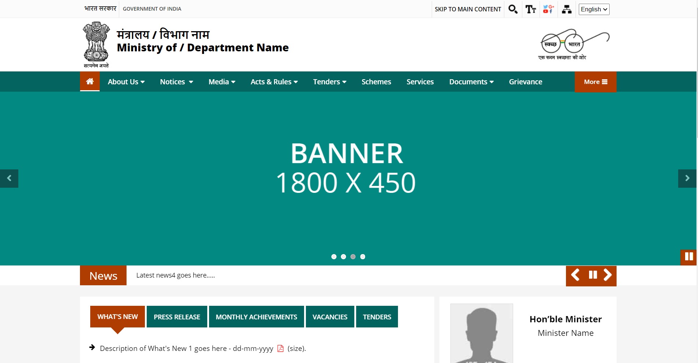
Task: Open the Grievance page link
Action: (525, 82)
